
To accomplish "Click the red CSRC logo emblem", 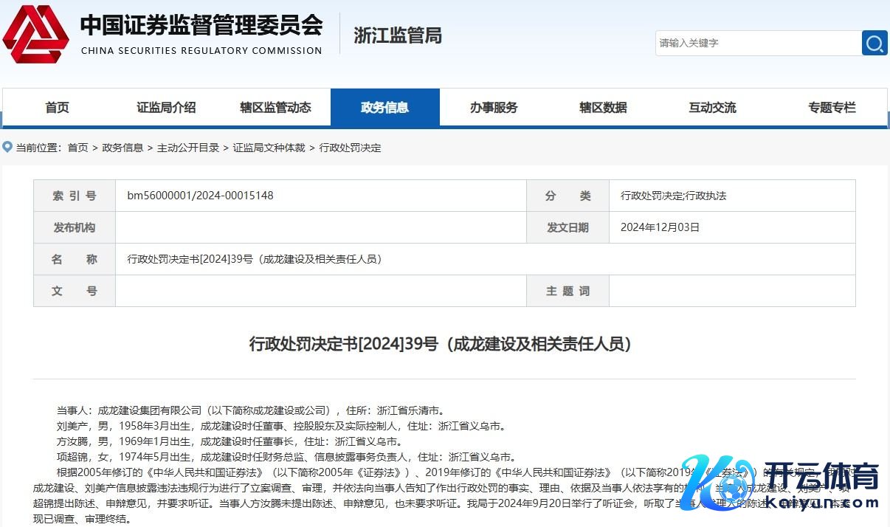I will tap(35, 34).
